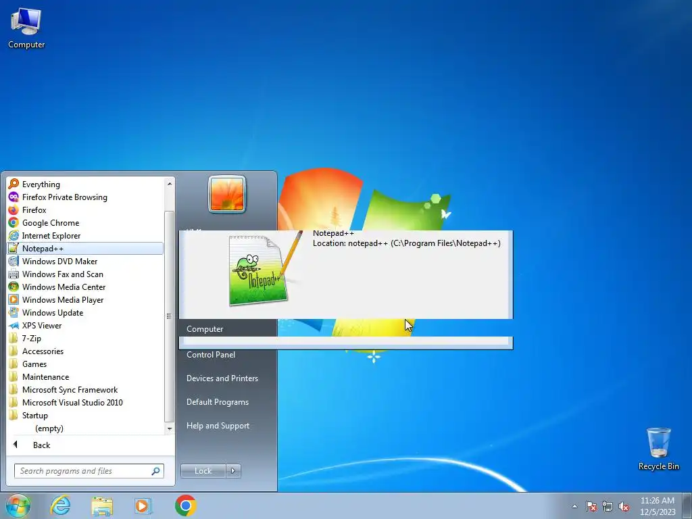Launch Windows Fax and Scan icon

click(x=14, y=274)
